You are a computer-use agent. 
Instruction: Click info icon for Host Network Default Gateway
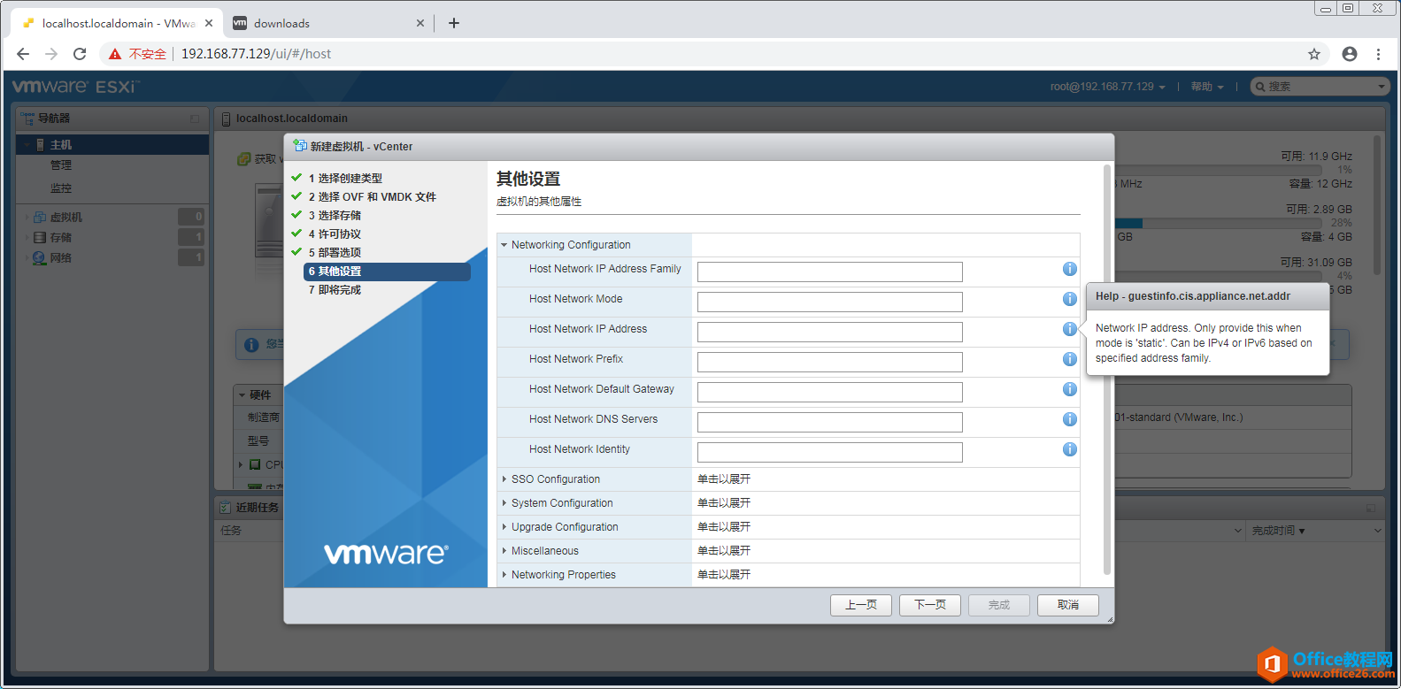pyautogui.click(x=1069, y=389)
